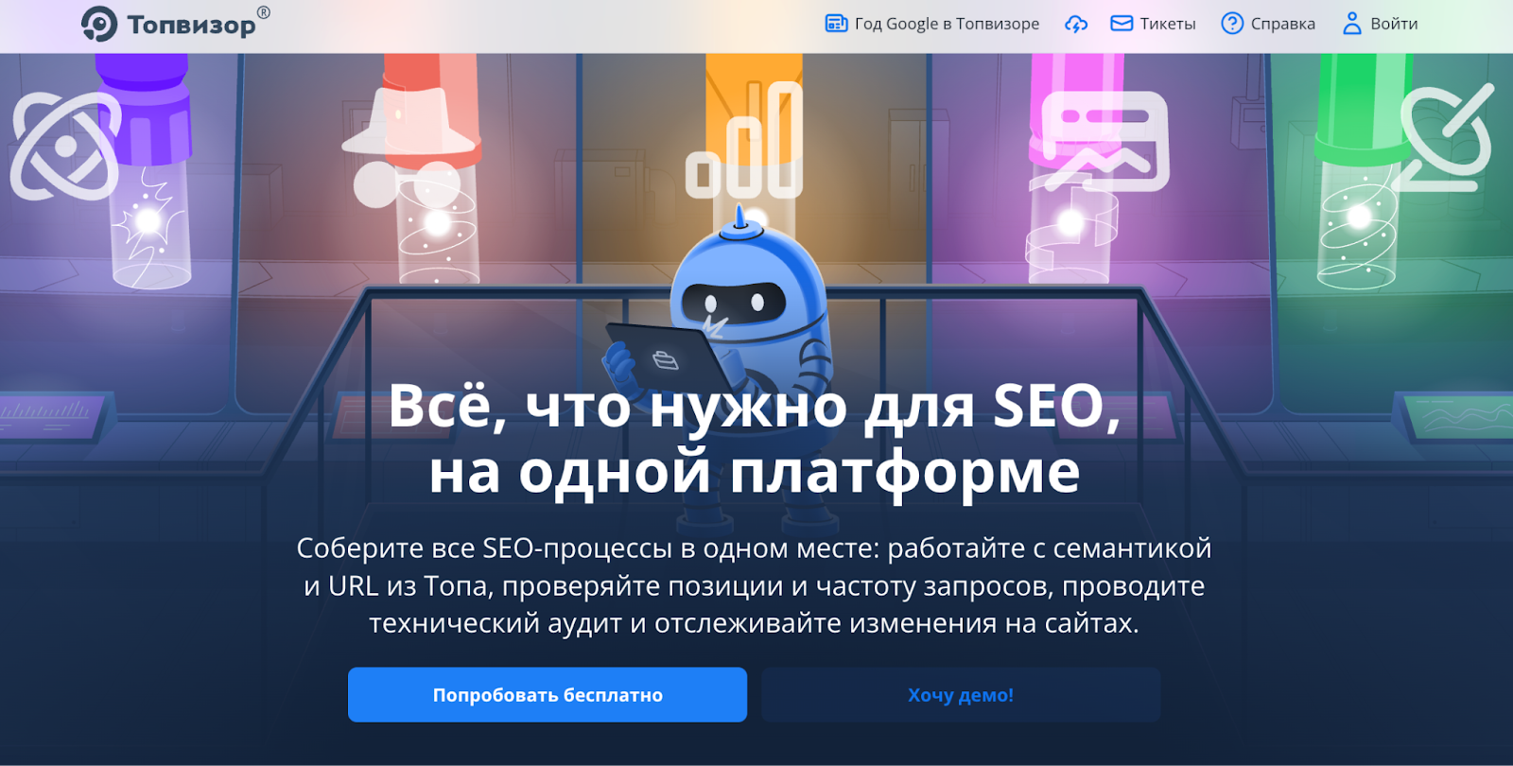Open the Справка menu item
Image resolution: width=1513 pixels, height=766 pixels.
point(1283,24)
